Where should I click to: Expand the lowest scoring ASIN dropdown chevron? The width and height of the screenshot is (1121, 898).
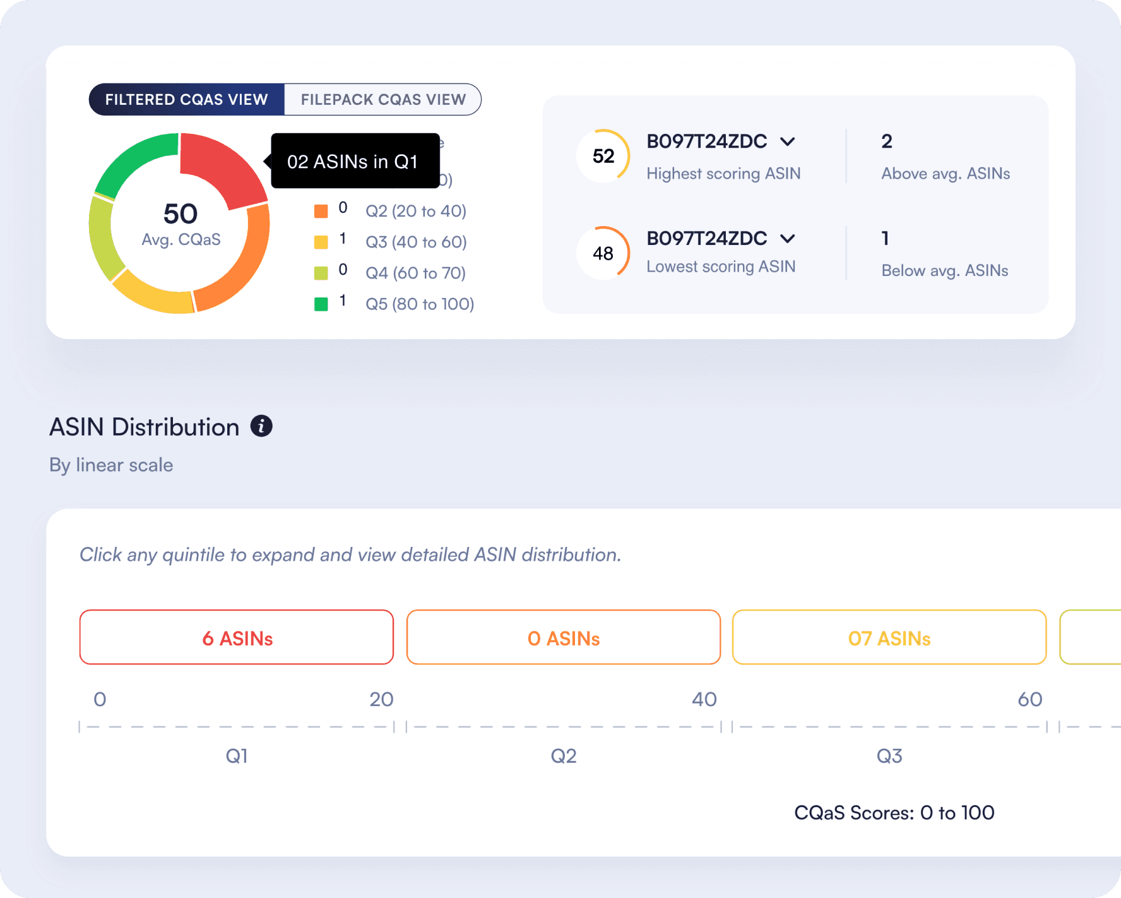pos(787,239)
